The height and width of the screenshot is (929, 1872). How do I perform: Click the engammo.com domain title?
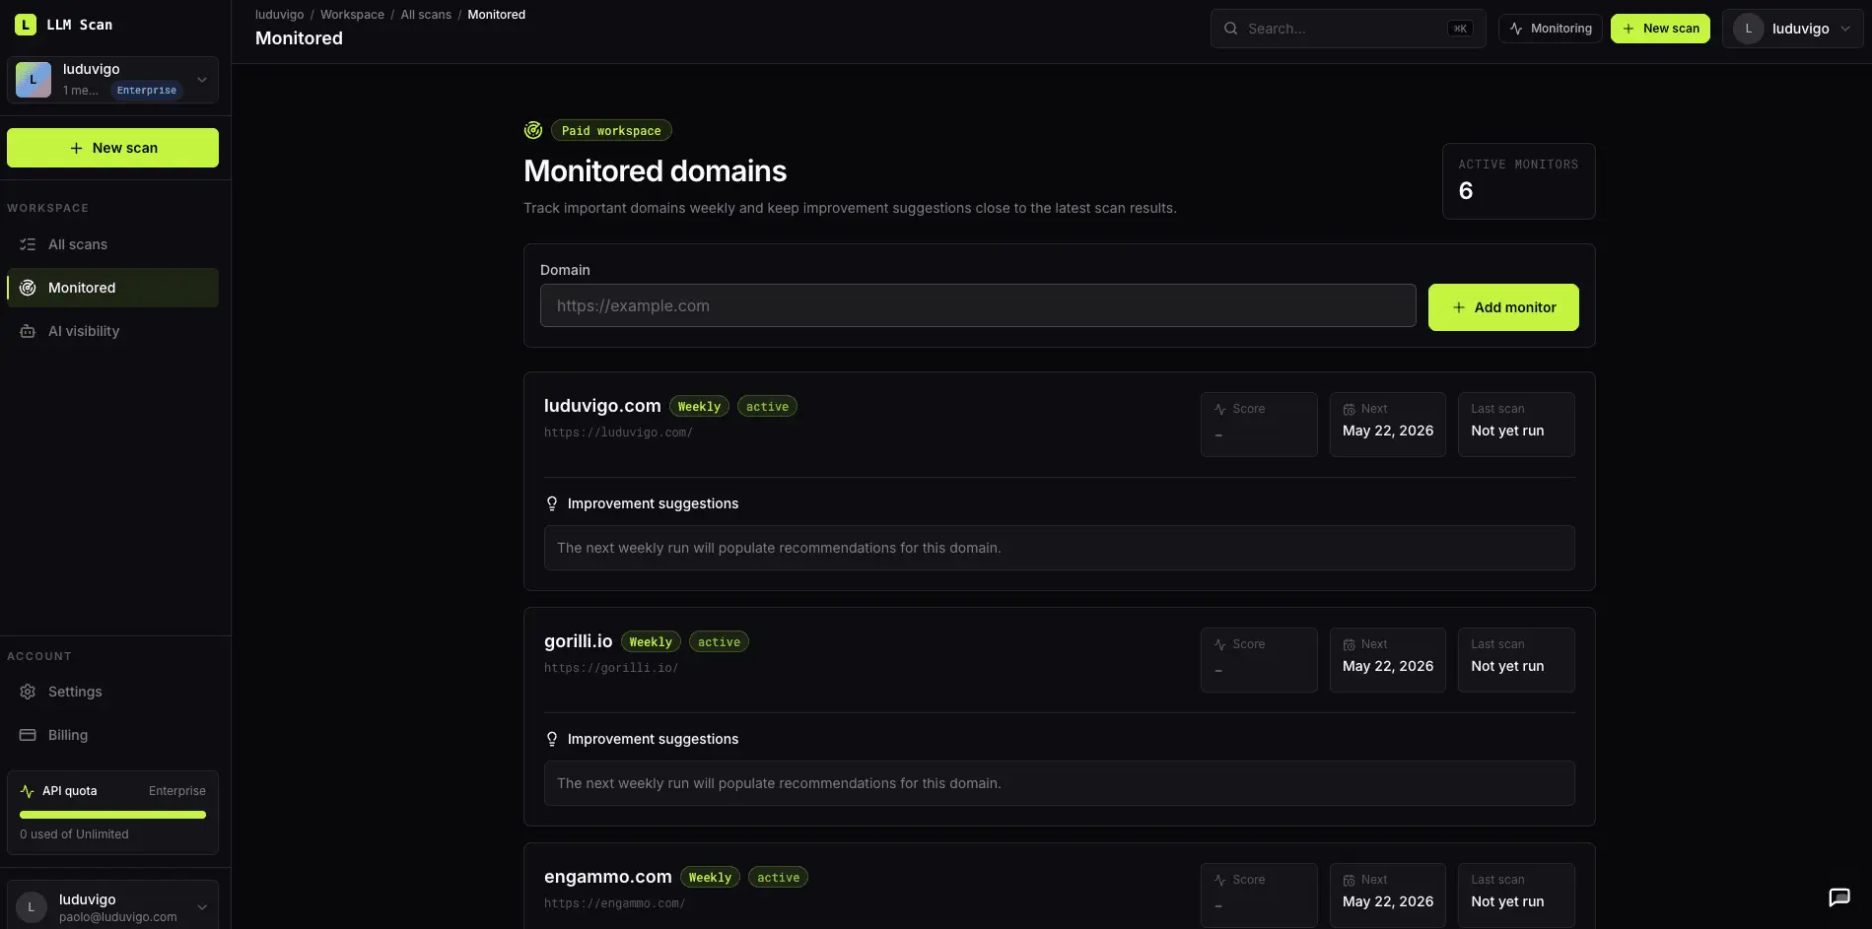(x=608, y=877)
